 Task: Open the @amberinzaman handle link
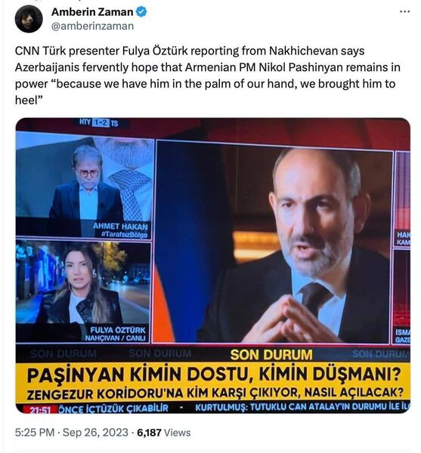click(x=92, y=26)
